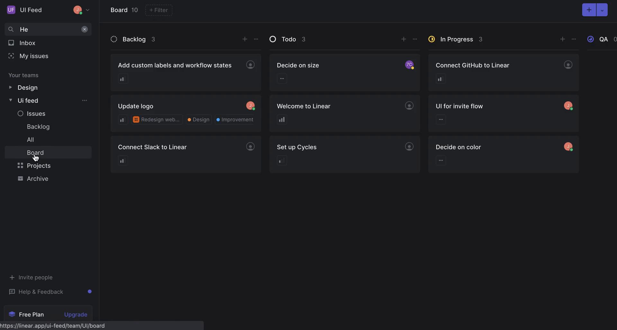This screenshot has height=330, width=617.
Task: Assign 'Connect GitHub to Linear' via avatar icon
Action: [568, 65]
